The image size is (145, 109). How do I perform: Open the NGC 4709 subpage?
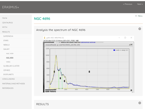pyautogui.click(x=10, y=54)
